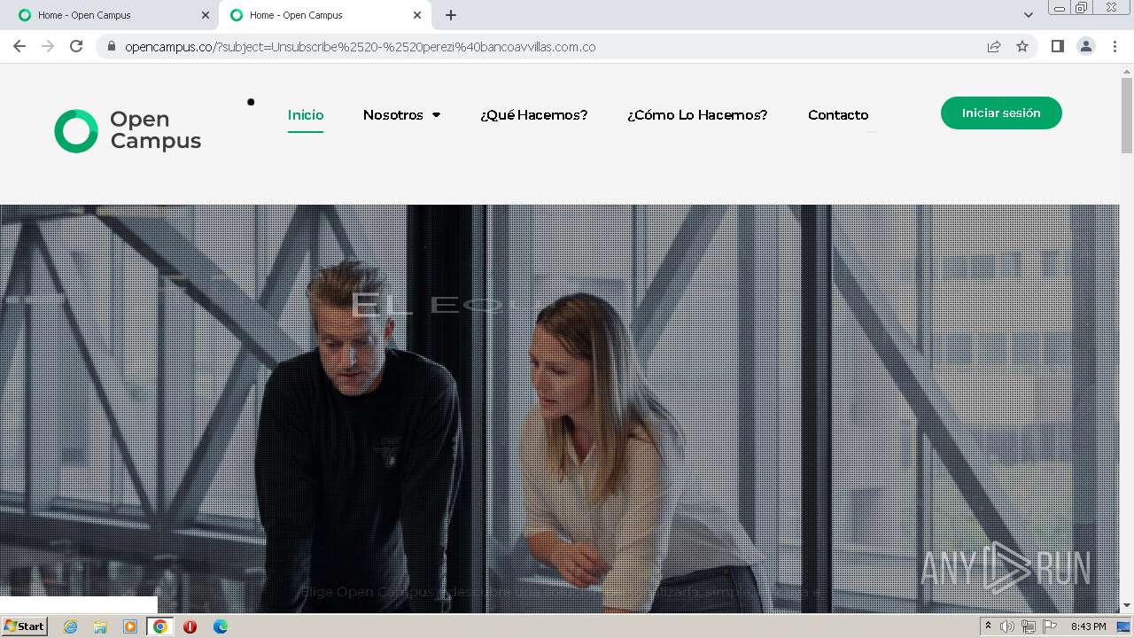Go to Inicio page
The image size is (1134, 638).
point(306,115)
